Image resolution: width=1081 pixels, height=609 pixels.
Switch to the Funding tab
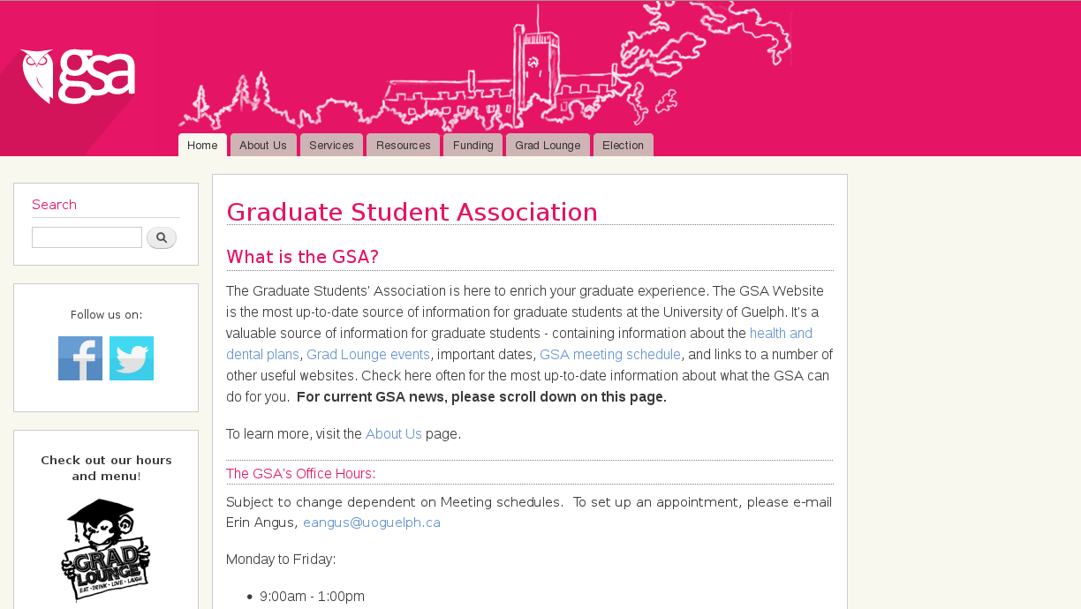pos(473,146)
